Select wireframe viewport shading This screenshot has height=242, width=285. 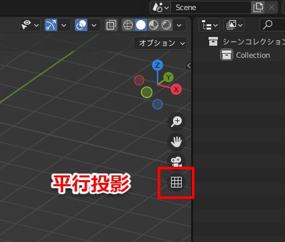(x=128, y=25)
